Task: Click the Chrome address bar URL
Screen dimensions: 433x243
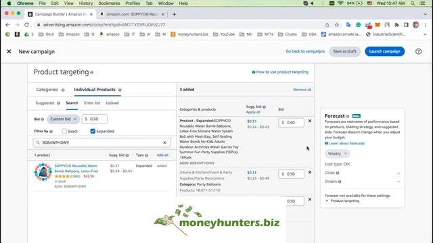Action: pyautogui.click(x=104, y=25)
